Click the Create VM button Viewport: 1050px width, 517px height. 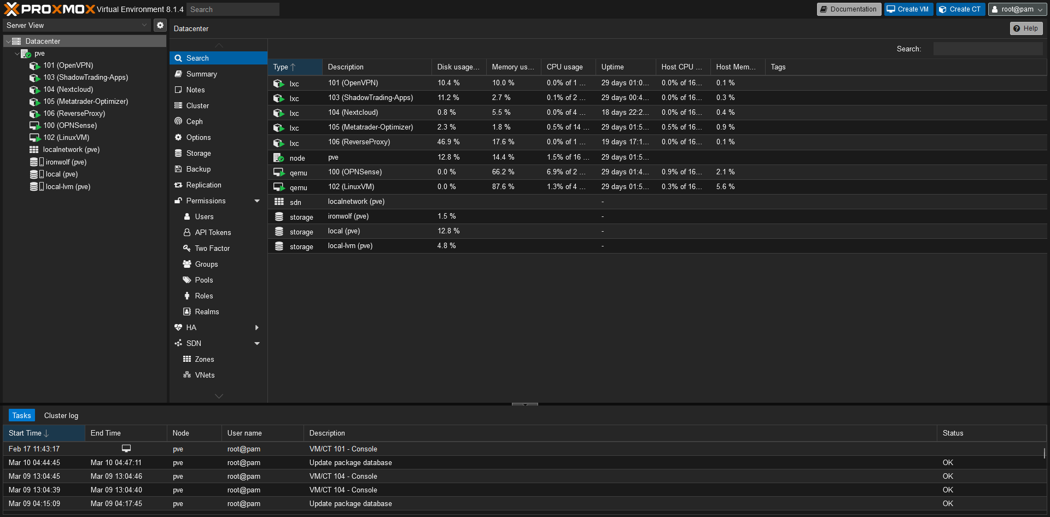pyautogui.click(x=908, y=9)
